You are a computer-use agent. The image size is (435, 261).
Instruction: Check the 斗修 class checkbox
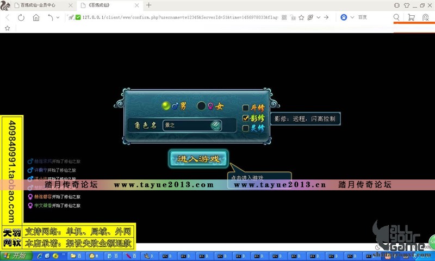coord(246,108)
